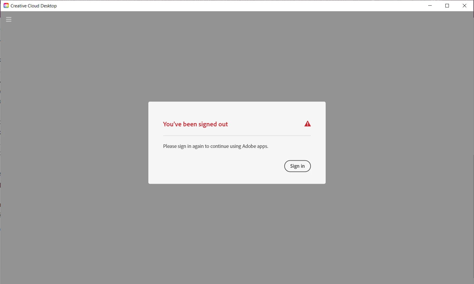The width and height of the screenshot is (474, 284).
Task: Click the Creative Cloud Desktop window title
Action: (x=34, y=6)
